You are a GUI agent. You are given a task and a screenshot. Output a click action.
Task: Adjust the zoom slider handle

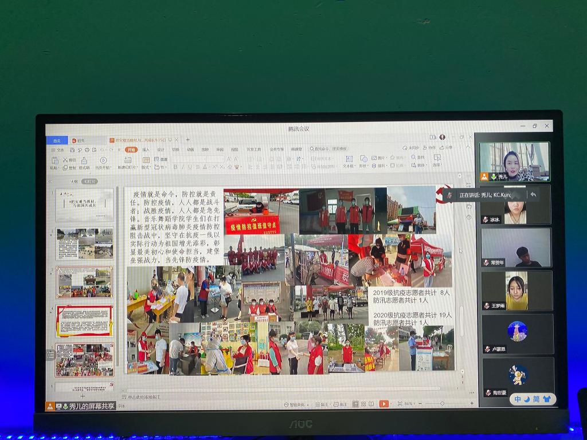442,404
